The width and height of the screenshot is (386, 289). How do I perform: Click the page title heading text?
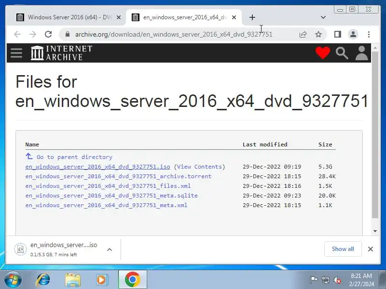[192, 91]
